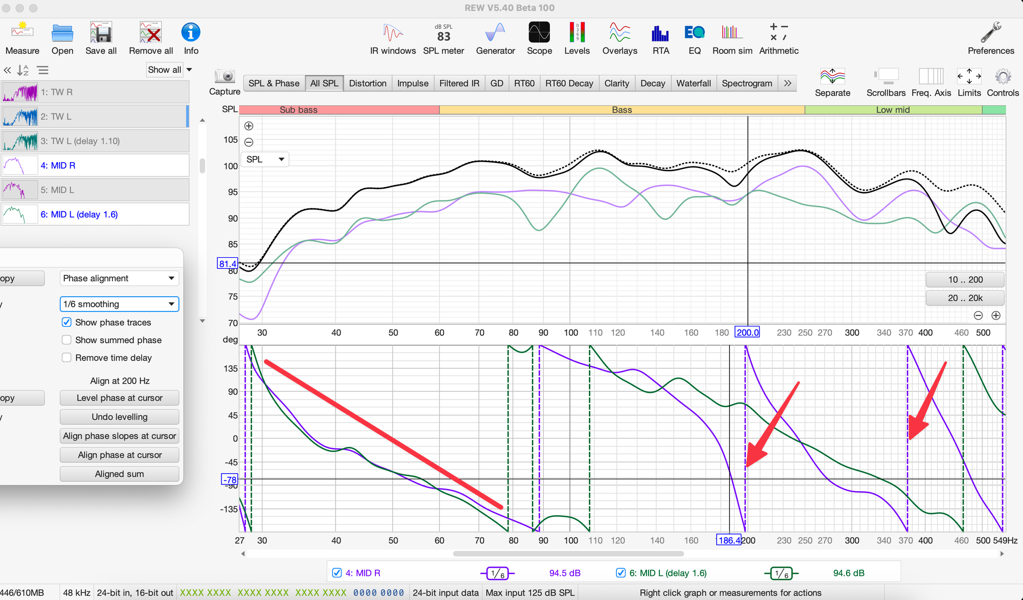
Task: Click the horizontal graph scrollbar
Action: tap(568, 553)
